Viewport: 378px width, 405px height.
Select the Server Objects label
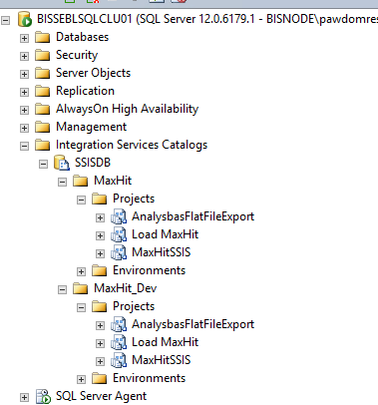pyautogui.click(x=93, y=73)
